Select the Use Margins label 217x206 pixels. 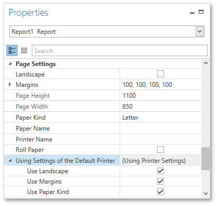(x=44, y=182)
